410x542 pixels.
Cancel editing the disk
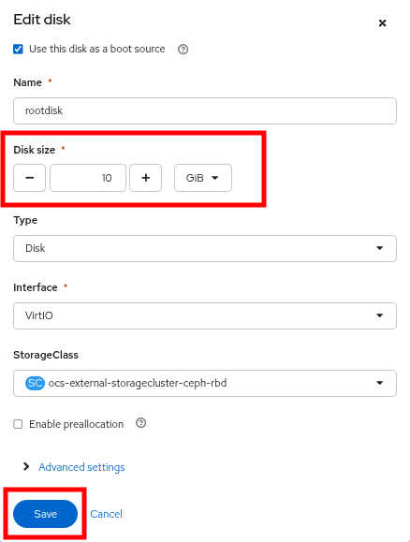tap(106, 514)
